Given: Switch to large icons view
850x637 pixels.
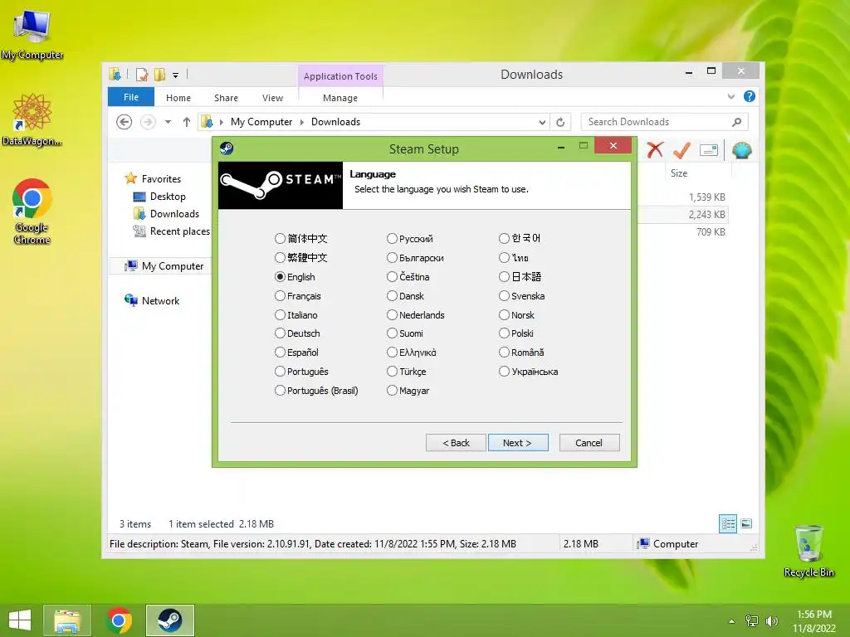Looking at the screenshot, I should (x=746, y=523).
